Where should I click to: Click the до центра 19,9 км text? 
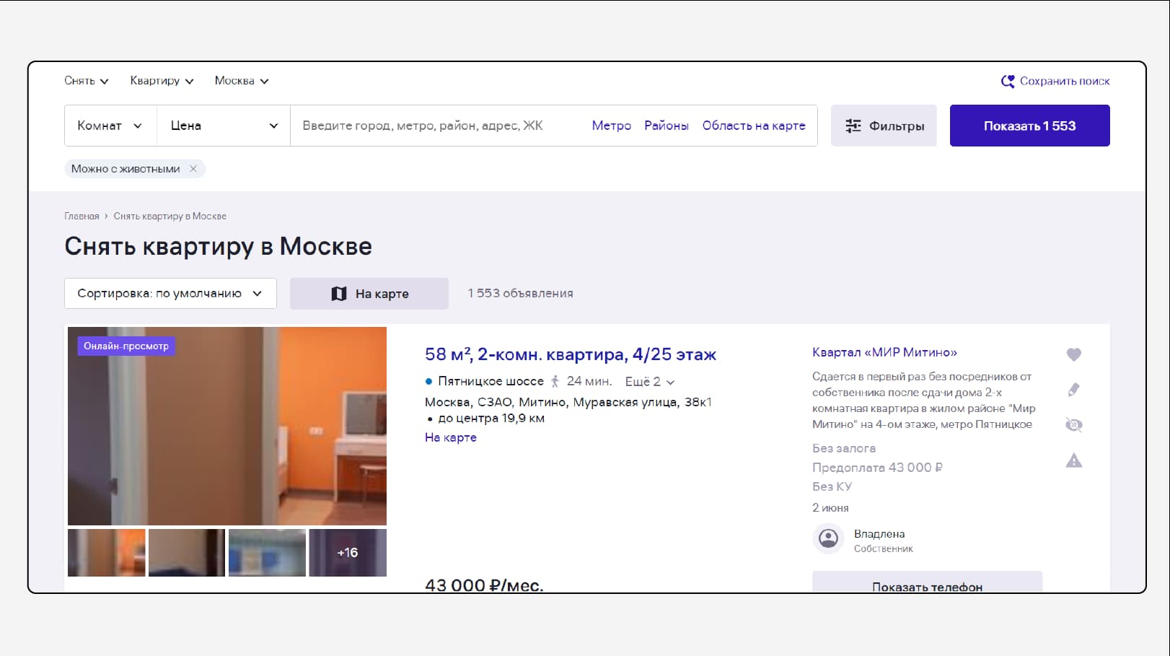[491, 418]
